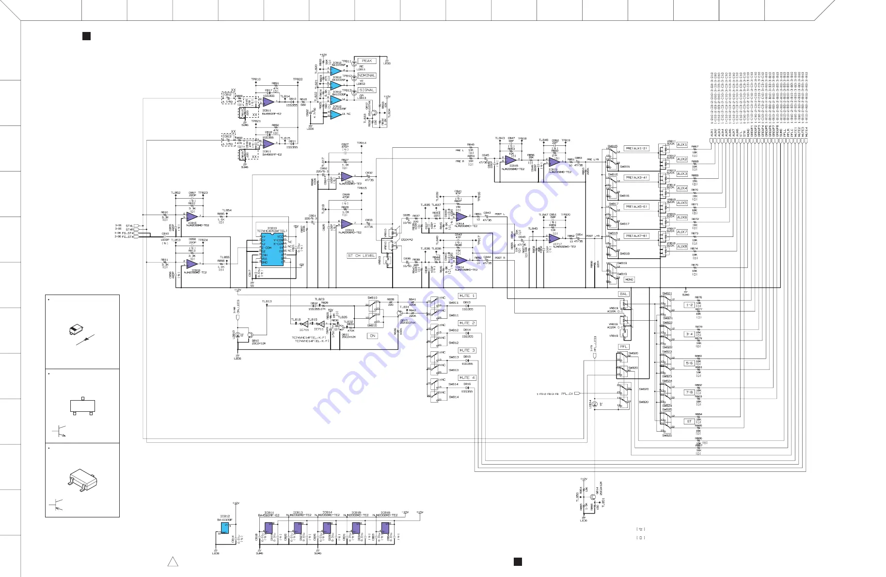
Task: Select the PRE(AUX3-4) switch label
Action: pyautogui.click(x=636, y=177)
